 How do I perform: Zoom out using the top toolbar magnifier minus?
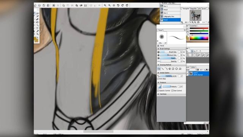[109, 5]
